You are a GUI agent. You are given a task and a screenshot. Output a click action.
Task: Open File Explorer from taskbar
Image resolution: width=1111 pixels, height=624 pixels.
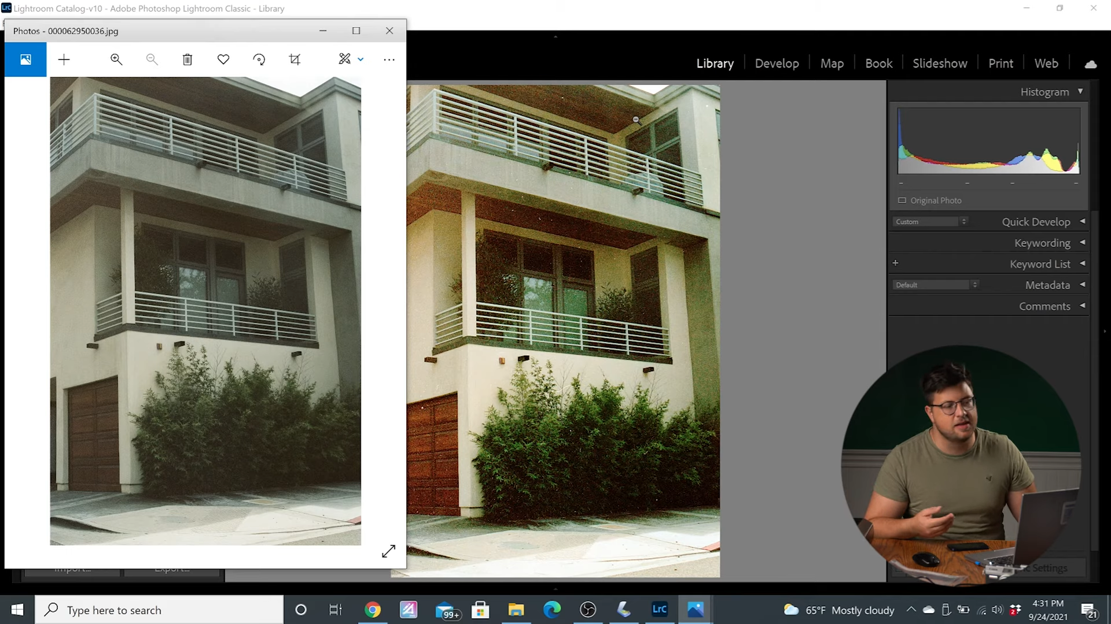click(x=516, y=610)
